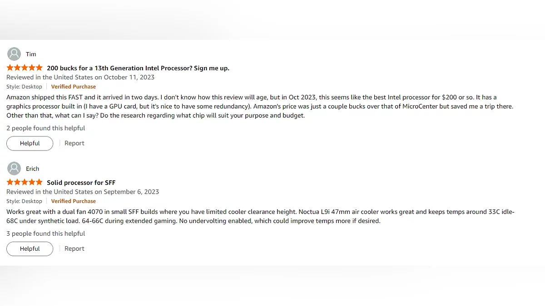Click the five-star rating on Erich's review
Screen dimensions: 545x306
25,183
